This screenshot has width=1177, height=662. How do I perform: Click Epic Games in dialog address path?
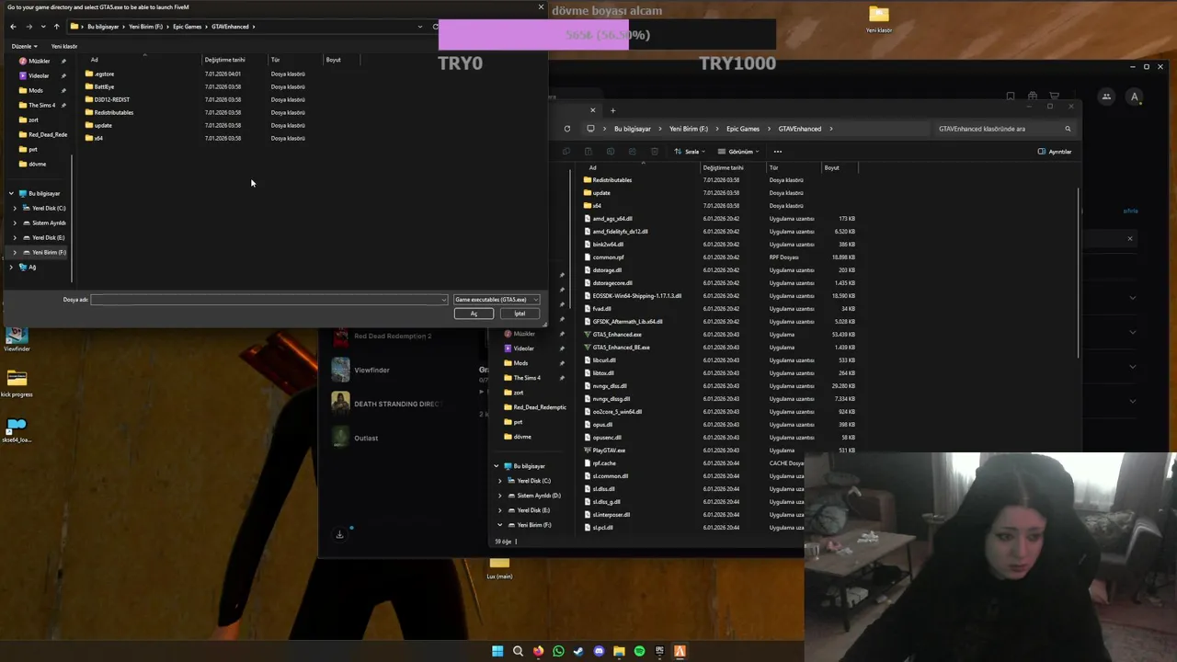click(187, 27)
